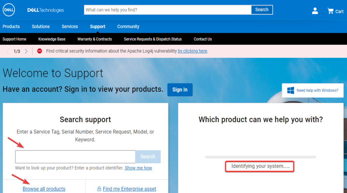Click the '1/3' alert counter
This screenshot has height=193, width=347.
17,51
